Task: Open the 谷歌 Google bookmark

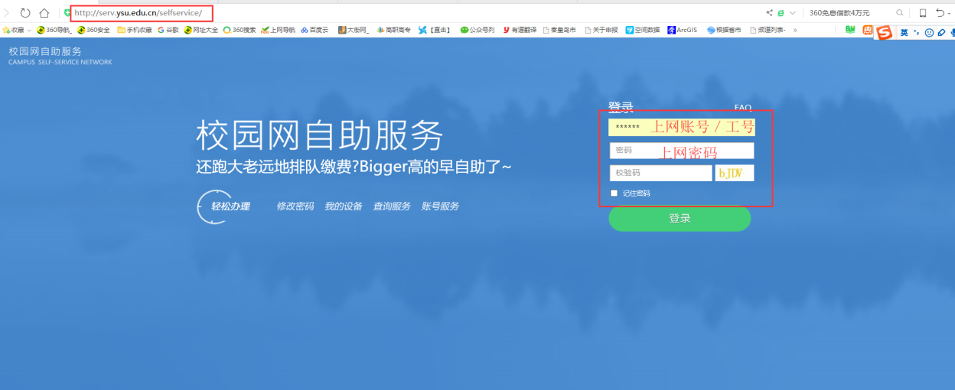Action: pos(168,31)
